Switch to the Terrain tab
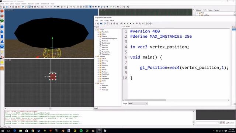Screen dimensions: 236x133 tap(216, 10)
